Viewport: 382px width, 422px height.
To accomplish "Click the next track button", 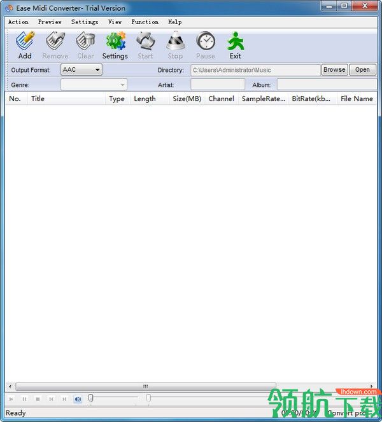I will click(x=64, y=399).
